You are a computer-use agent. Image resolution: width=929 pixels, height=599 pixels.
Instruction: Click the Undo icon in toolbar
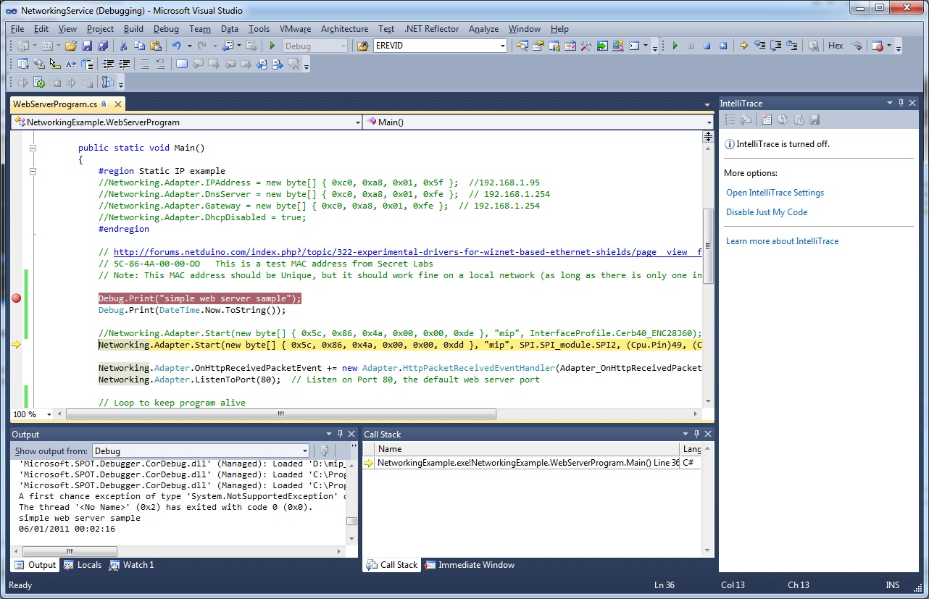[177, 46]
